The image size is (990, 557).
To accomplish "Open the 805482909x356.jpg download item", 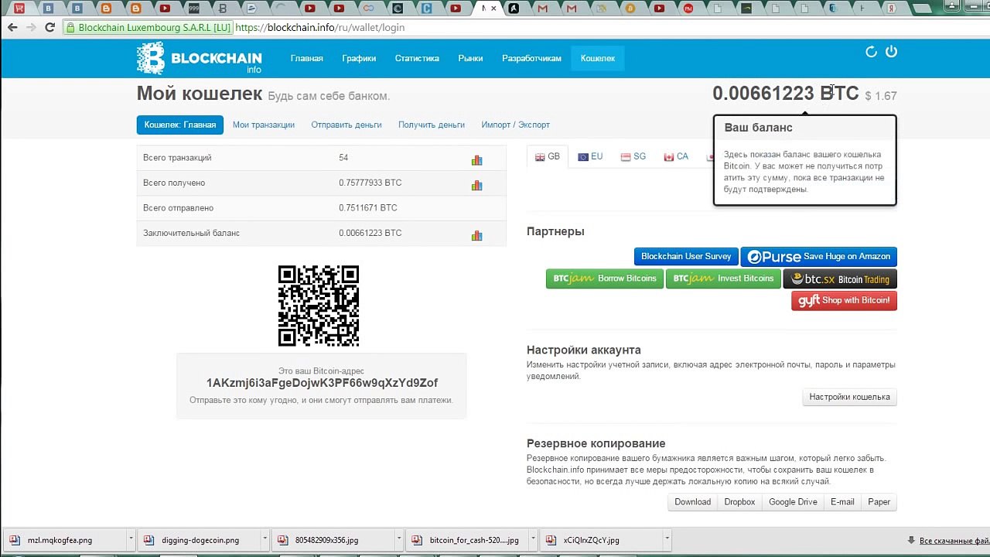I will pos(333,540).
